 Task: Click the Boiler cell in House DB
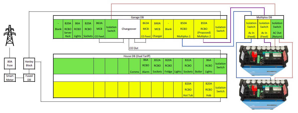tap(198, 71)
